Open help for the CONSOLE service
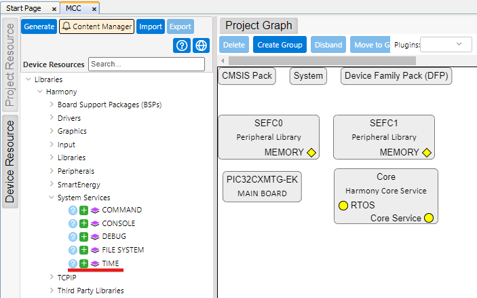The height and width of the screenshot is (298, 477). click(73, 223)
